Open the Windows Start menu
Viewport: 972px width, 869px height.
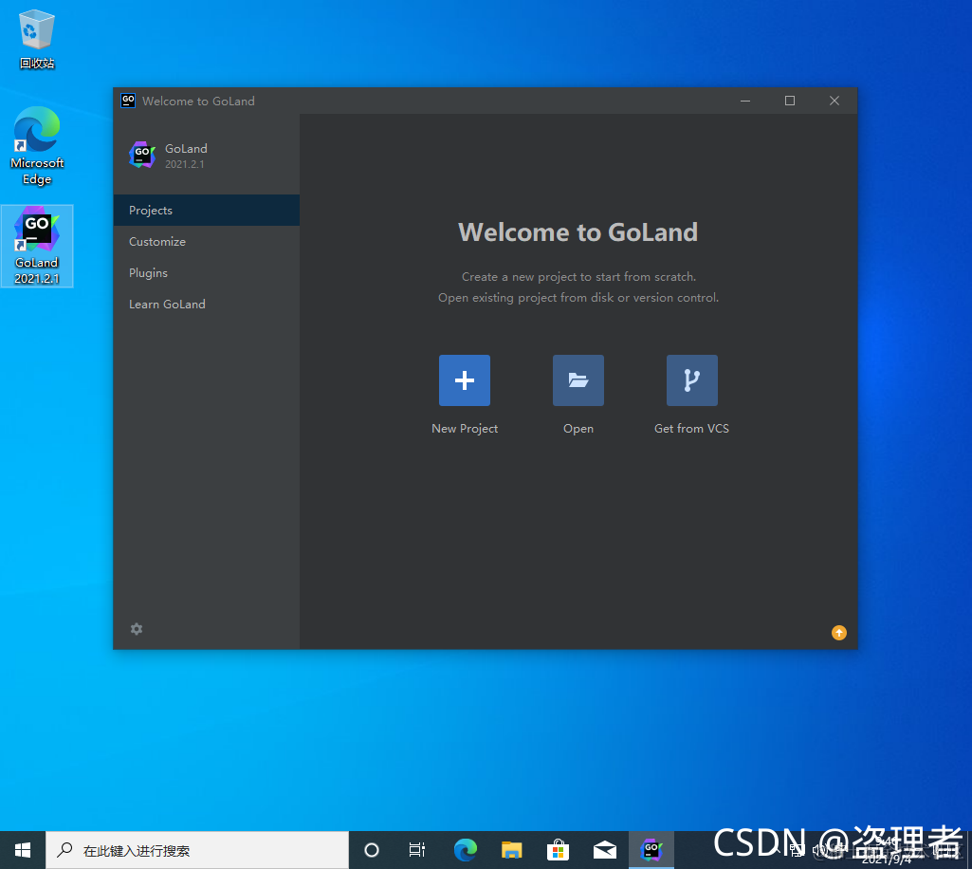click(x=23, y=850)
